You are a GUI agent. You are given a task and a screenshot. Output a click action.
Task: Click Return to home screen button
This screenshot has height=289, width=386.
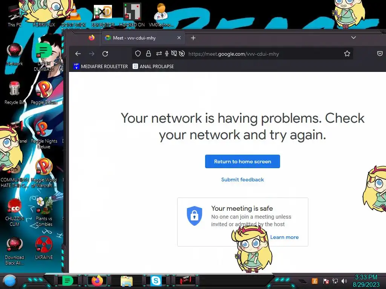tap(242, 161)
